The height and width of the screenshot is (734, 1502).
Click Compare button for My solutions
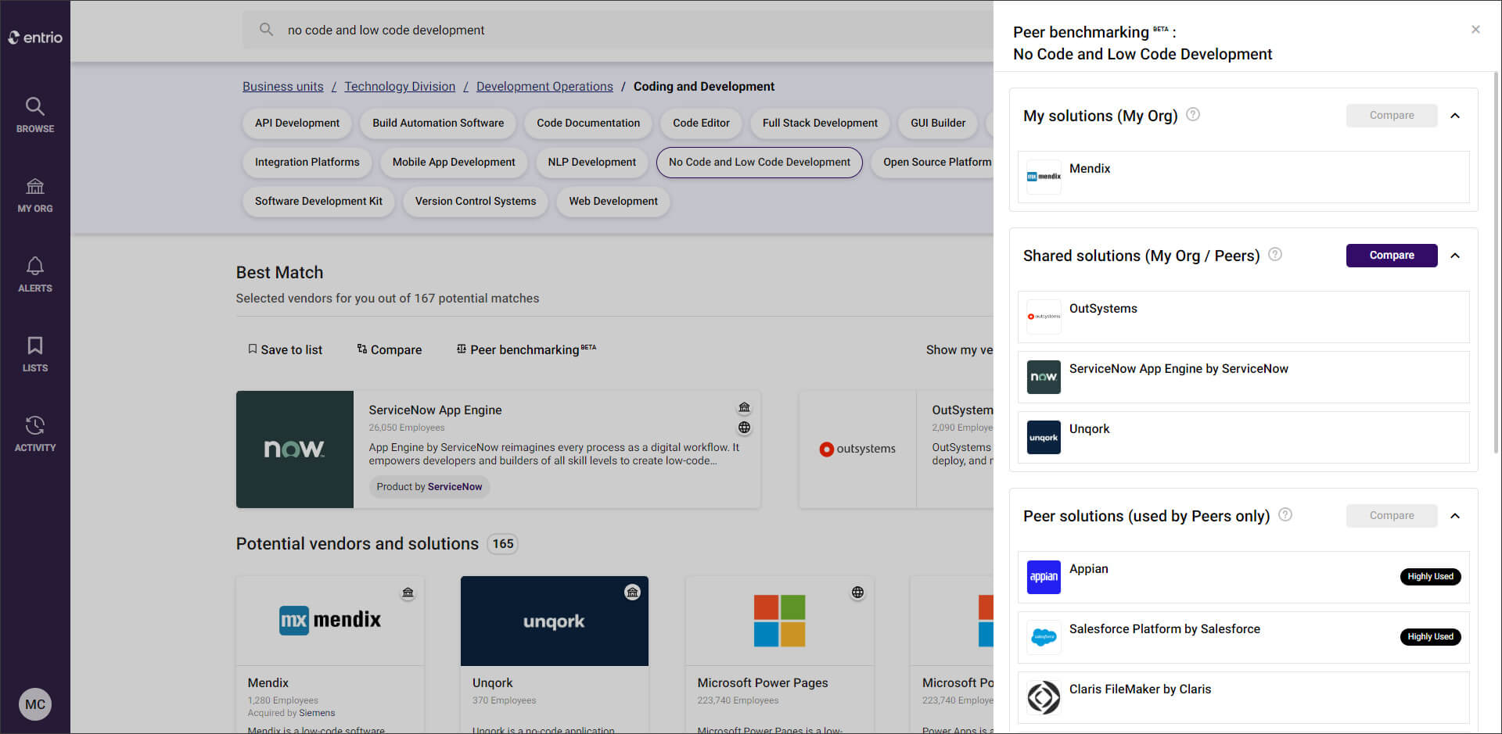pyautogui.click(x=1392, y=116)
